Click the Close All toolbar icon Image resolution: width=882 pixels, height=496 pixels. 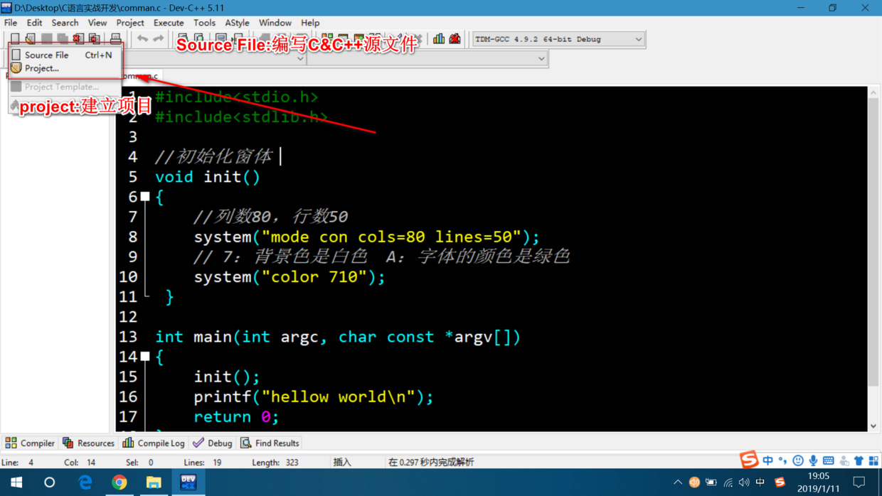[x=94, y=38]
